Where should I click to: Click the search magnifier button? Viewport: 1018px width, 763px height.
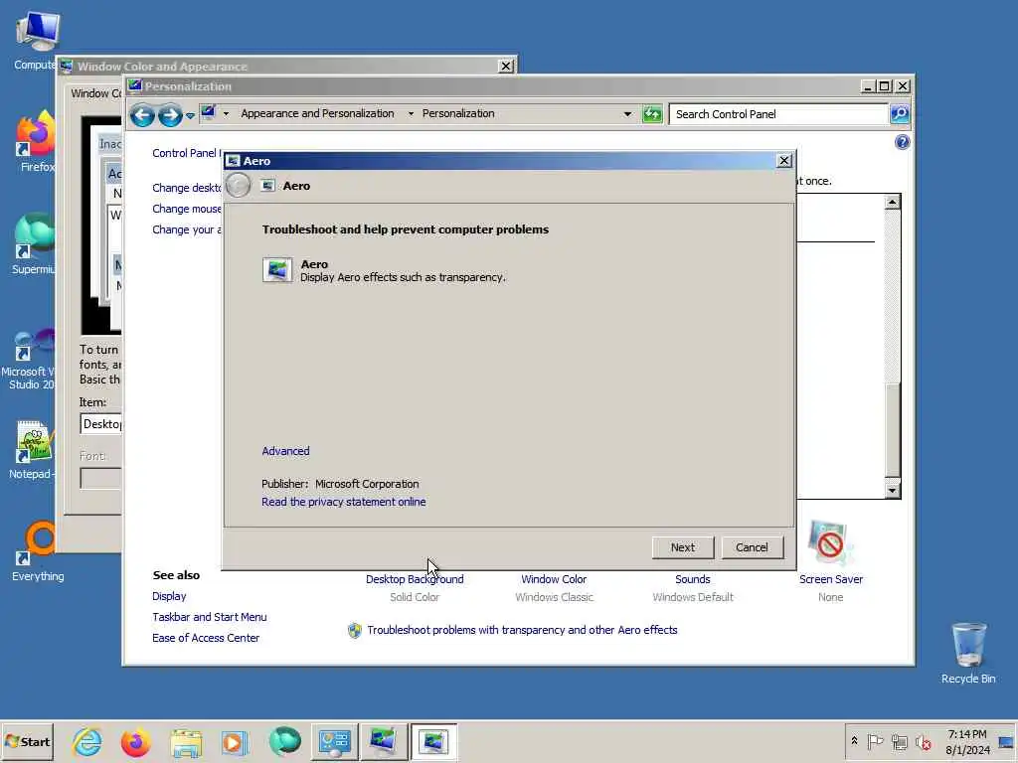tap(899, 114)
